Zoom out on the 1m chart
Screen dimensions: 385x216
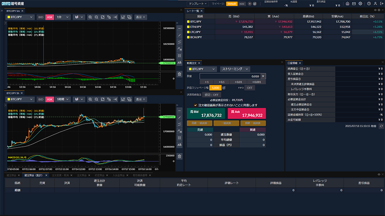click(x=96, y=17)
